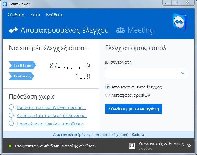Open Υπολογιστές & Επαφές panel
Viewport: 197px width, 155px height.
(x=161, y=144)
